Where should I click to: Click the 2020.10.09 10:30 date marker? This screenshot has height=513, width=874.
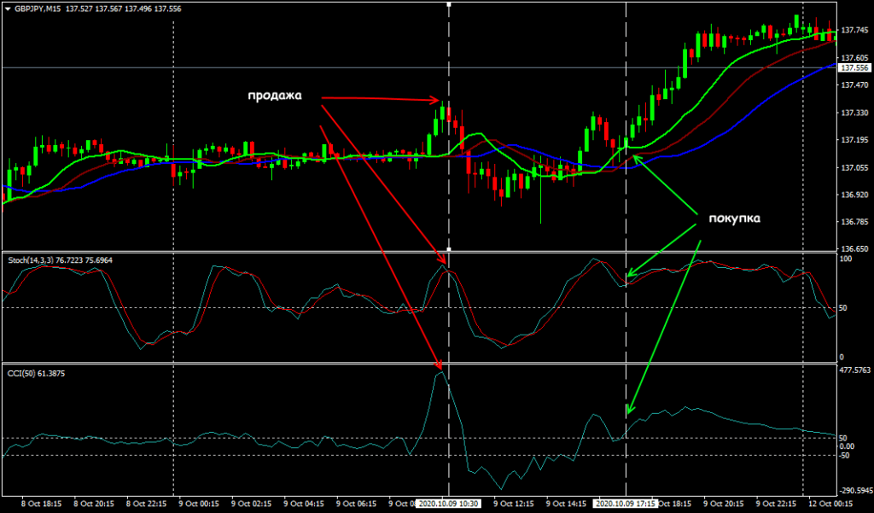point(448,504)
